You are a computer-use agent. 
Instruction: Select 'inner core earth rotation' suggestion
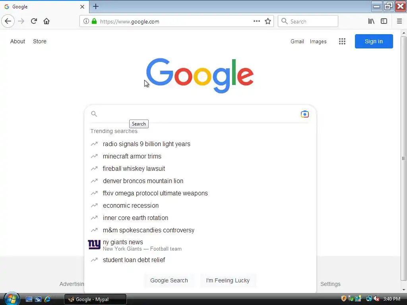pyautogui.click(x=200, y=218)
